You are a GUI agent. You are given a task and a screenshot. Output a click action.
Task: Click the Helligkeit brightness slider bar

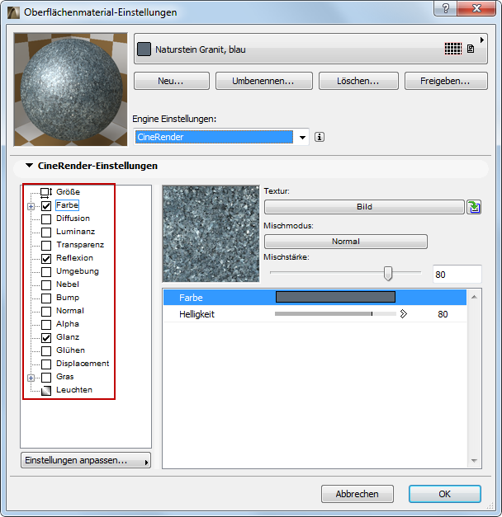click(335, 314)
